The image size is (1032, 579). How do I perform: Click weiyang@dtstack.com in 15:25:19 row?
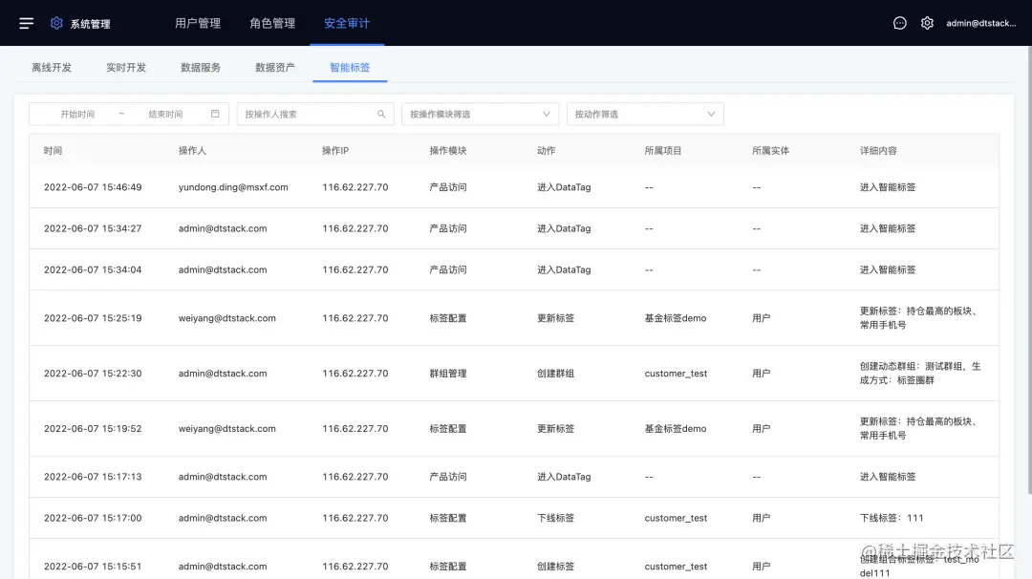pyautogui.click(x=227, y=318)
